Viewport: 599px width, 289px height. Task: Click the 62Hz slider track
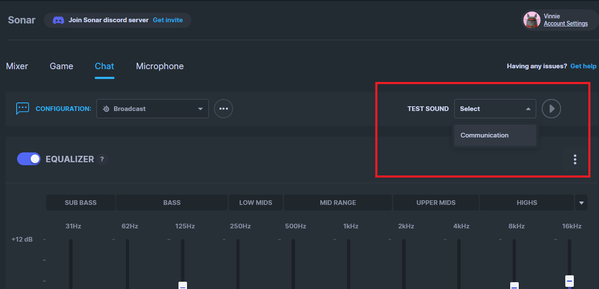point(127,264)
